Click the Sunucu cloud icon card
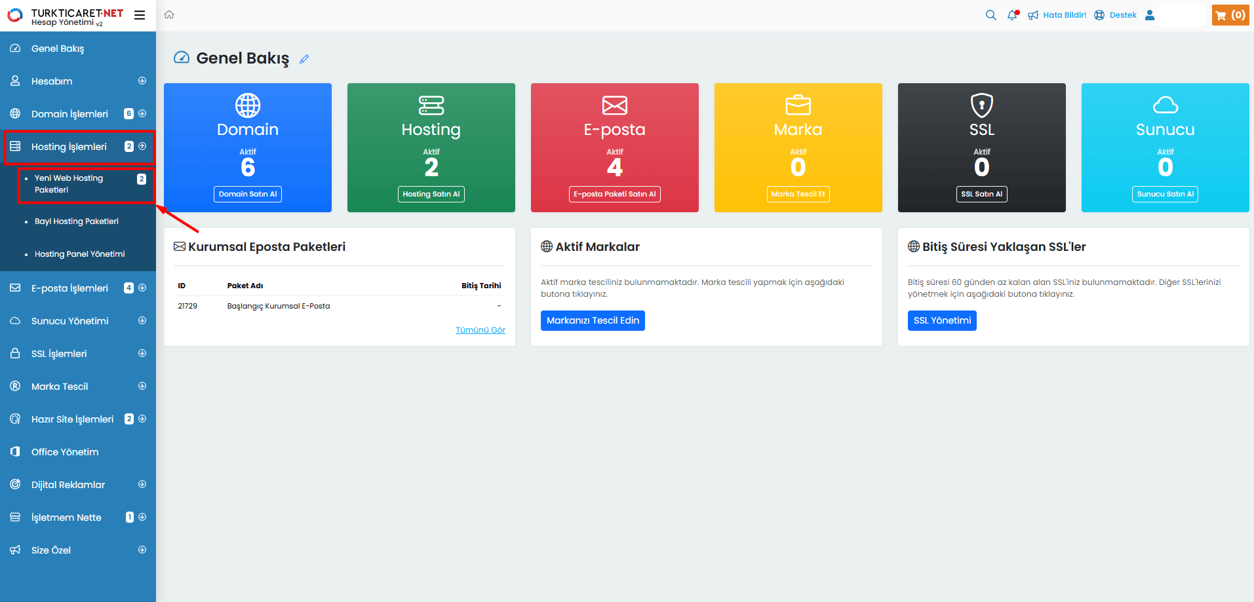The width and height of the screenshot is (1254, 602). [x=1165, y=105]
